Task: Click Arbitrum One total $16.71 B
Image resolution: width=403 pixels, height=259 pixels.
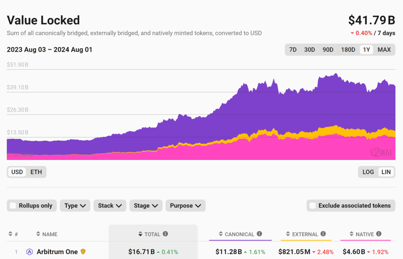Action: [x=141, y=252]
